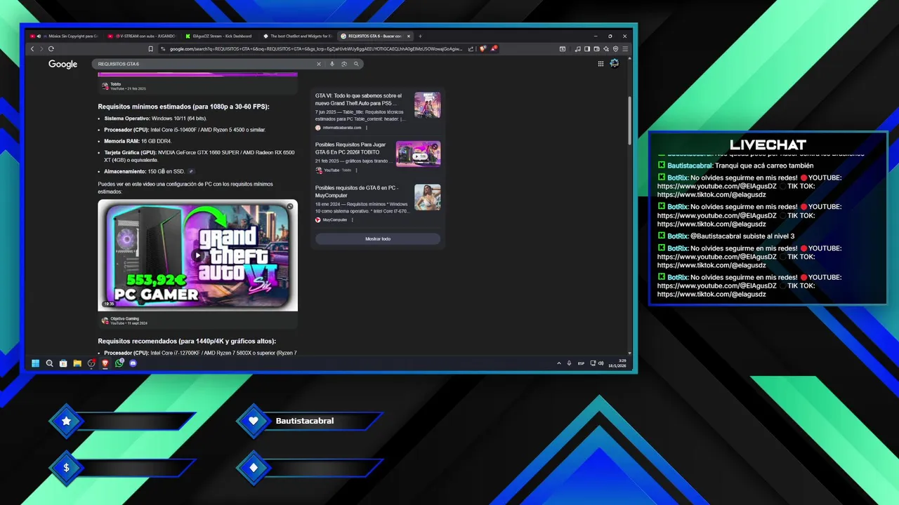Click GTA VI result thumbnail image
Screen dimensions: 899x505
point(427,105)
